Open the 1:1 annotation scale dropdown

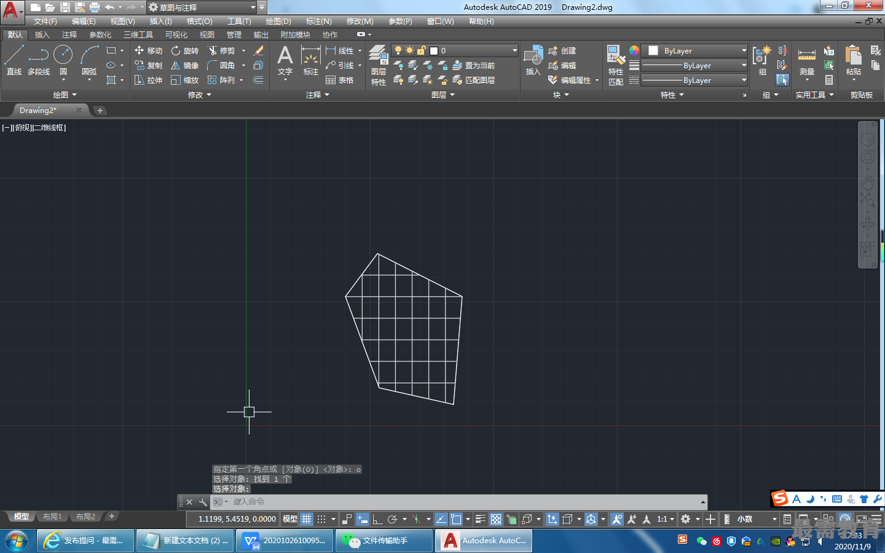click(666, 519)
